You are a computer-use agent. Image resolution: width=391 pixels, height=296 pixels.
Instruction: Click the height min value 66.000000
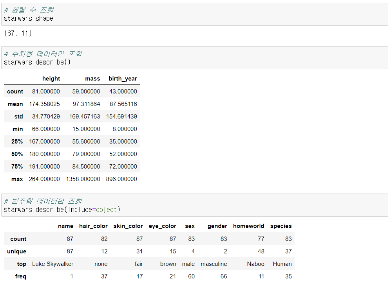46,129
